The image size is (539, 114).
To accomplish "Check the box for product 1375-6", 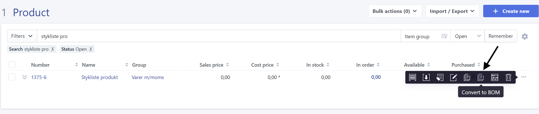I will (12, 77).
